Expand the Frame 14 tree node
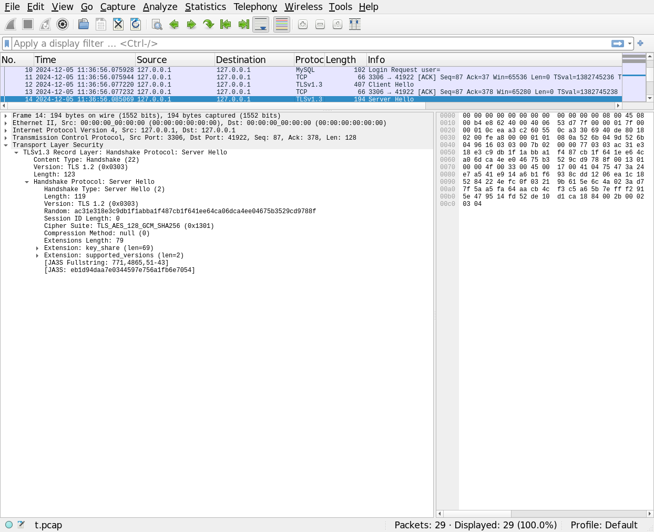This screenshot has width=654, height=532. [6, 116]
